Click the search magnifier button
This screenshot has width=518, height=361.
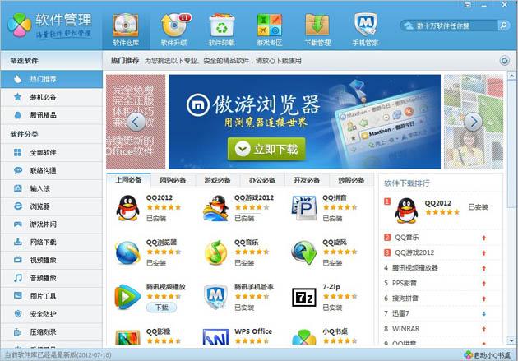[504, 25]
